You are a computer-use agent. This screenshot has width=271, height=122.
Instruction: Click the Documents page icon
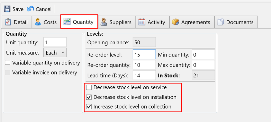221,22
